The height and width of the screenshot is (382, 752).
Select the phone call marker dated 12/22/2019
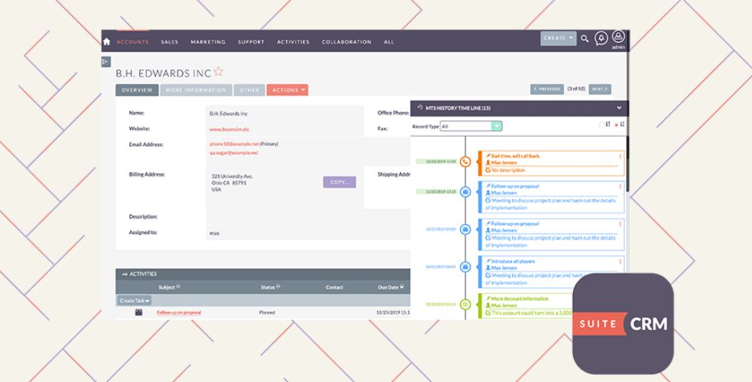465,162
